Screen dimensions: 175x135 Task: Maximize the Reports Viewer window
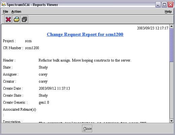[x=164, y=5]
